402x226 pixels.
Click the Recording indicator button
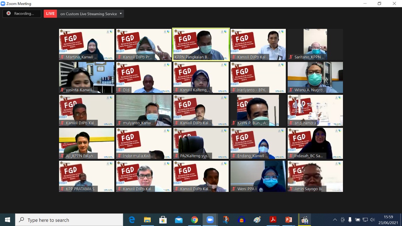click(22, 13)
